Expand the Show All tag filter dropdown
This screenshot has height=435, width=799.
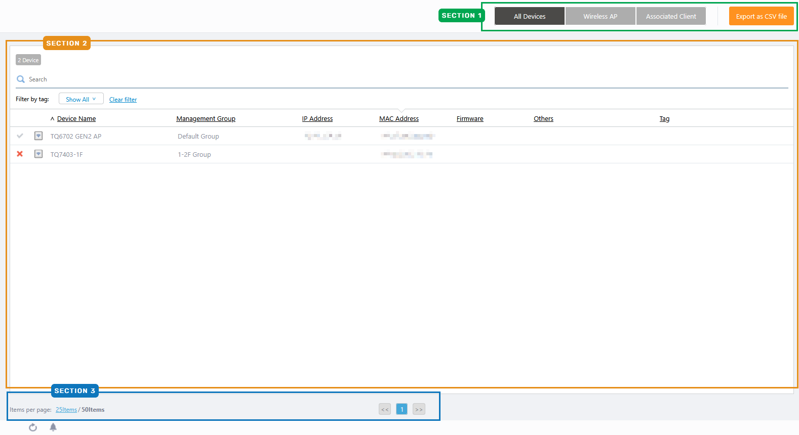pos(81,99)
